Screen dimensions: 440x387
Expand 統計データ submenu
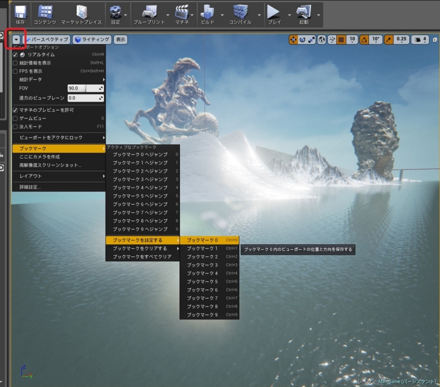pyautogui.click(x=59, y=80)
